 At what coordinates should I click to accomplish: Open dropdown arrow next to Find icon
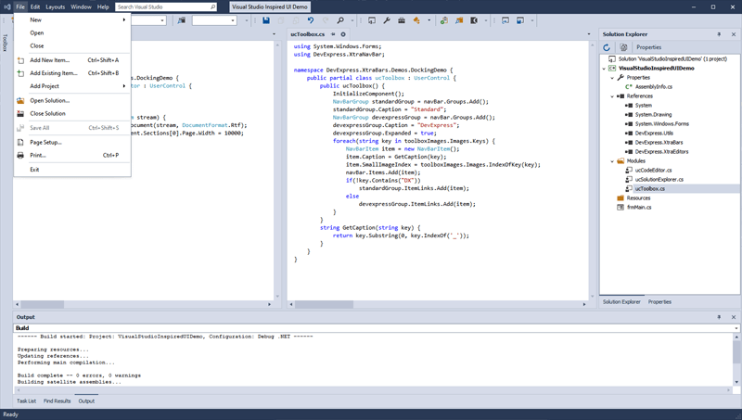point(352,20)
